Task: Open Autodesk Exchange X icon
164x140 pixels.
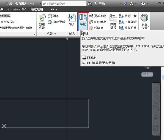Action: (x=125, y=4)
